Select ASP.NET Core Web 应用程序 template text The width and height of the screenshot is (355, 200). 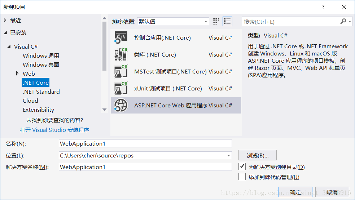coord(171,106)
